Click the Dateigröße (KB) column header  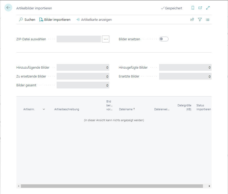click(x=184, y=107)
